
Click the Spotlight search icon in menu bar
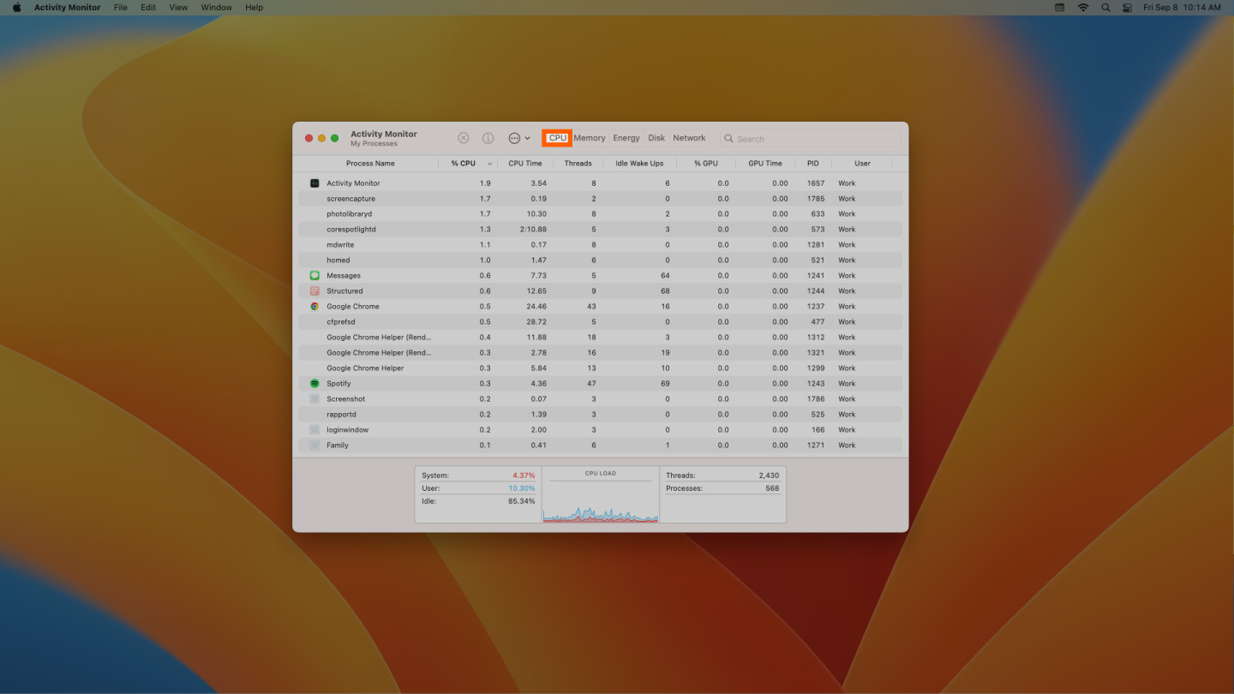click(x=1105, y=7)
